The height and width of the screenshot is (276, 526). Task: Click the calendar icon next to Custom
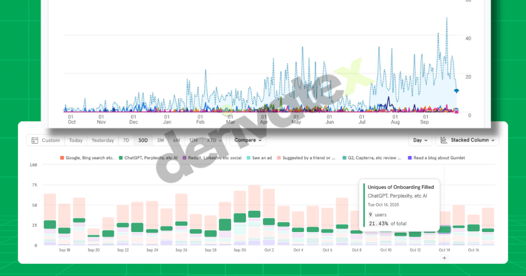(35, 140)
